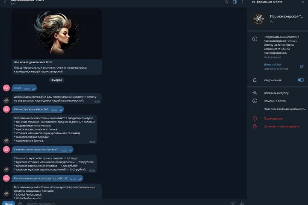Click the paperclip attach icon

click(20, 204)
